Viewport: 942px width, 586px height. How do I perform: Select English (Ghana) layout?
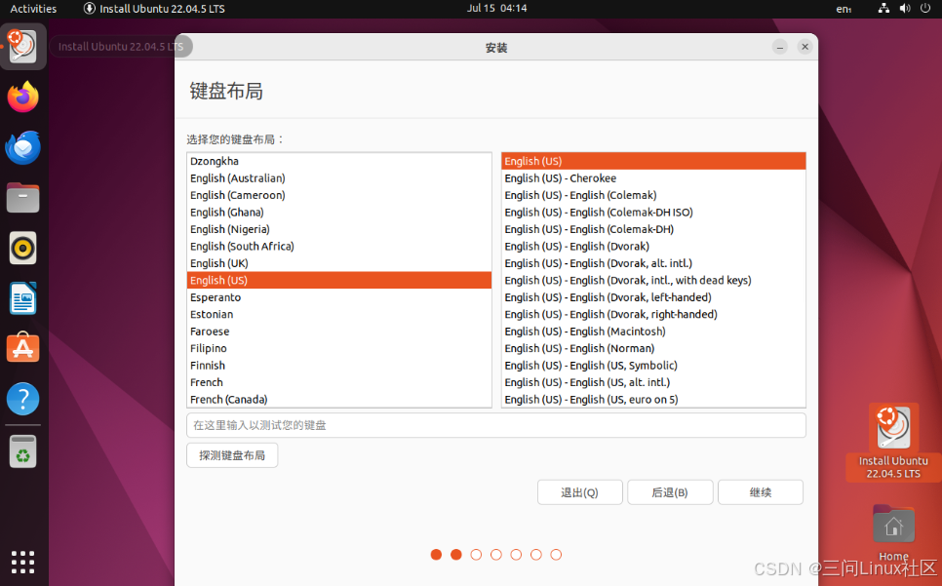(339, 212)
